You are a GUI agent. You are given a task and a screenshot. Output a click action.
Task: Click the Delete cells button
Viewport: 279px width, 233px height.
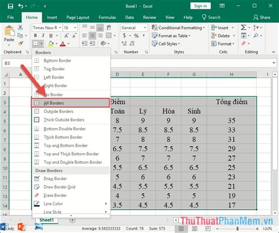[223, 36]
